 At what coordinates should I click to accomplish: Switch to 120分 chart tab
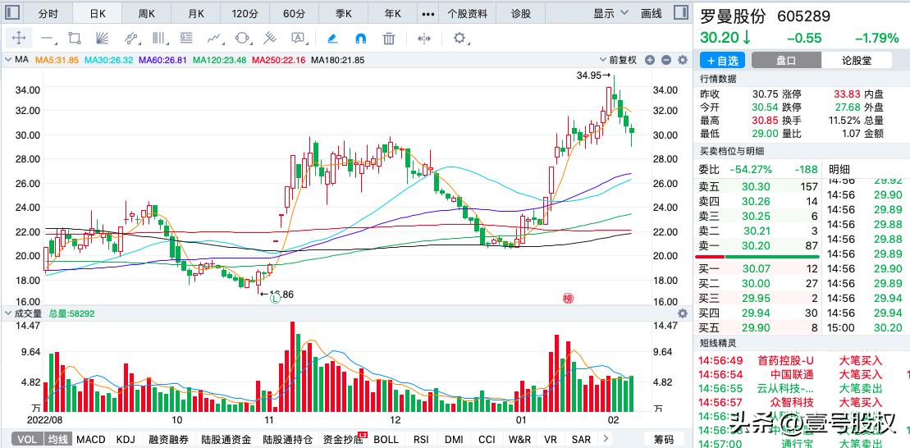point(245,13)
